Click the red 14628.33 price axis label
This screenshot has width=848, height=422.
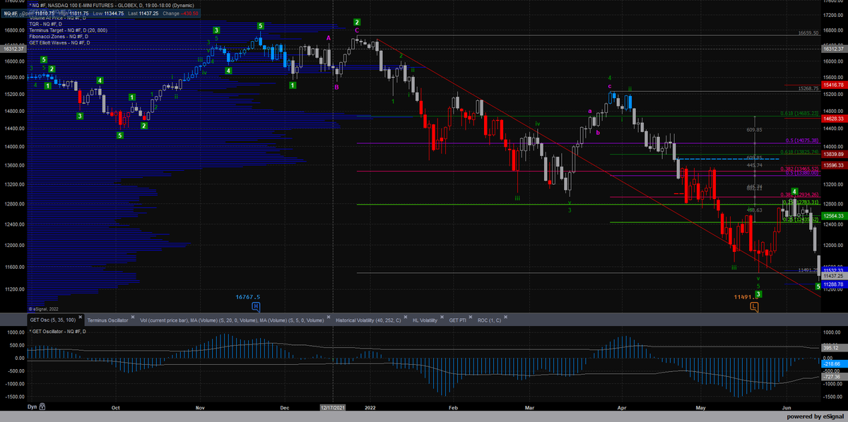point(834,119)
